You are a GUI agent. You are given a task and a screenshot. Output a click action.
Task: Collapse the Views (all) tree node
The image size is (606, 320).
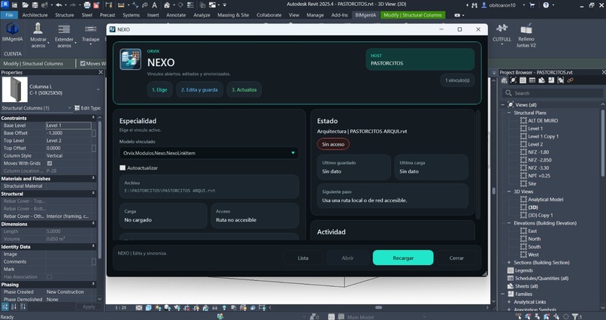coord(503,104)
